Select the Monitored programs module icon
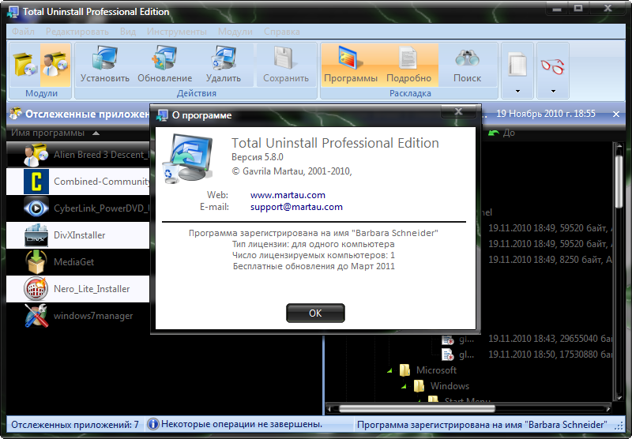 tap(55, 65)
